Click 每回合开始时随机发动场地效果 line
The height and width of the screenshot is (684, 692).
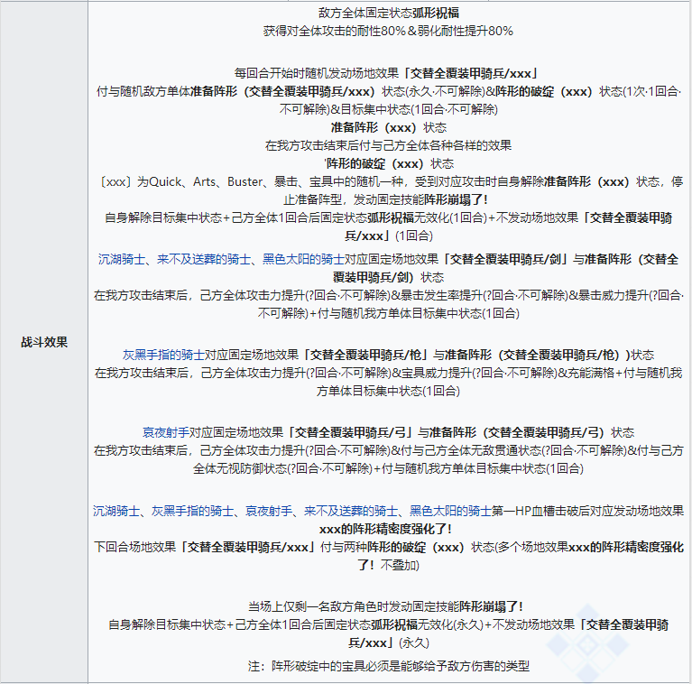coord(387,73)
